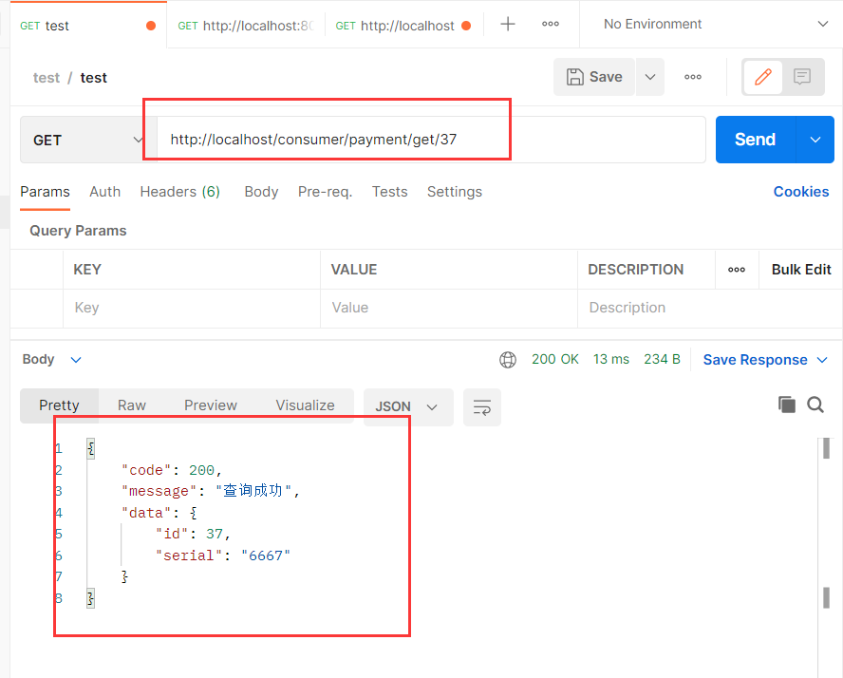
Task: Open the comments panel icon
Action: (801, 77)
